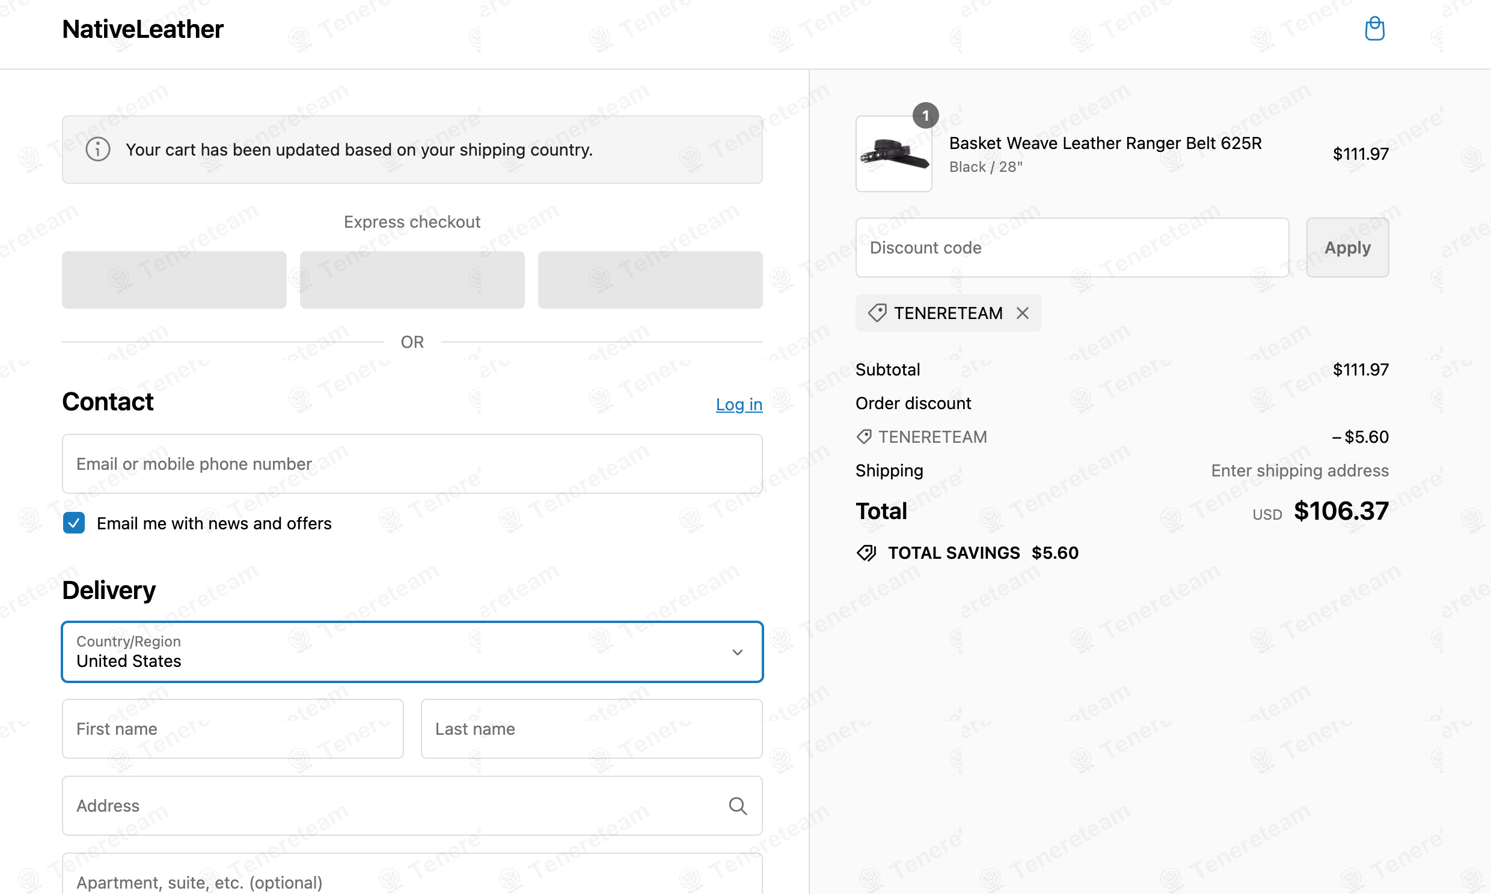The width and height of the screenshot is (1491, 894).
Task: Click the First name field
Action: coord(233,729)
